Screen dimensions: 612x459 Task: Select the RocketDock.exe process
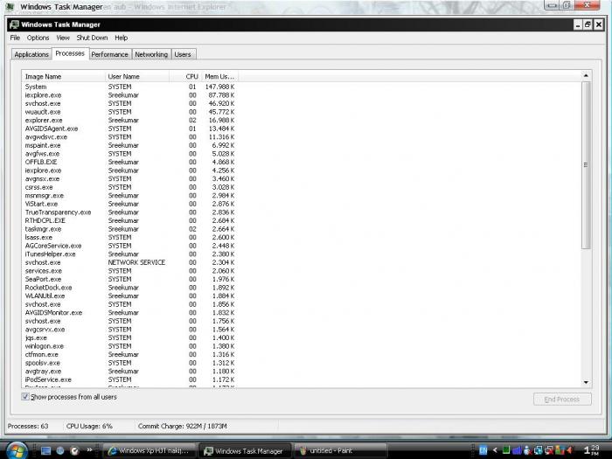click(130, 288)
